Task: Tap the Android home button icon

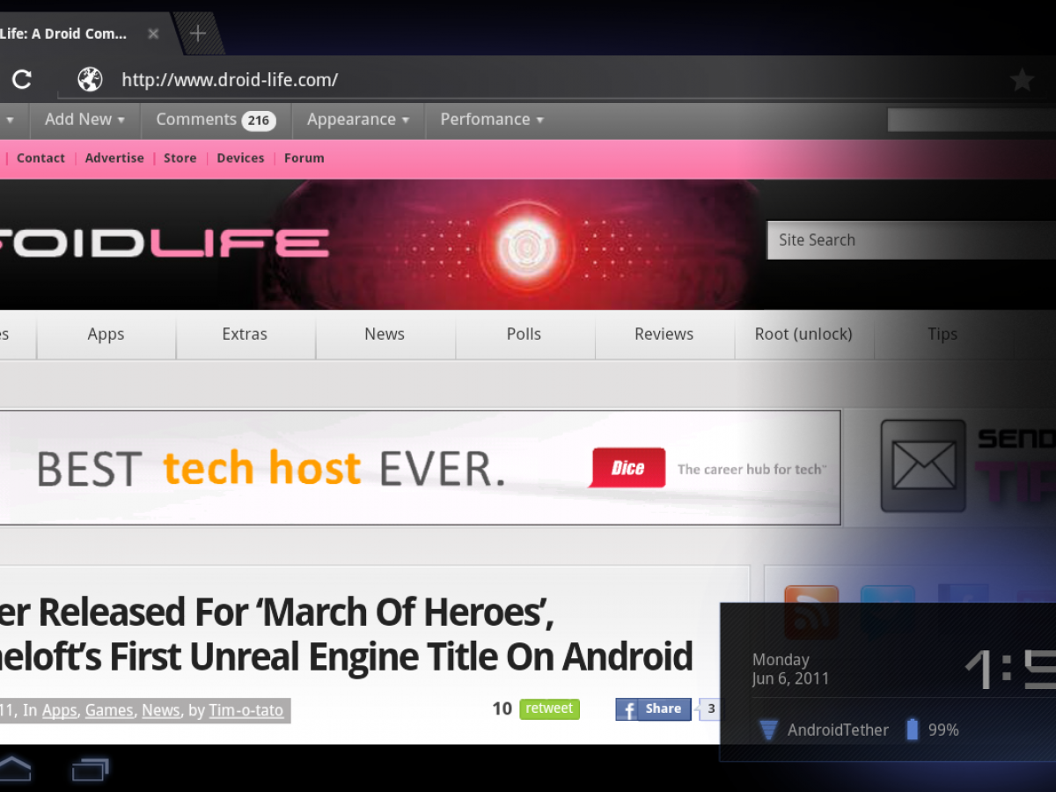Action: (x=14, y=768)
